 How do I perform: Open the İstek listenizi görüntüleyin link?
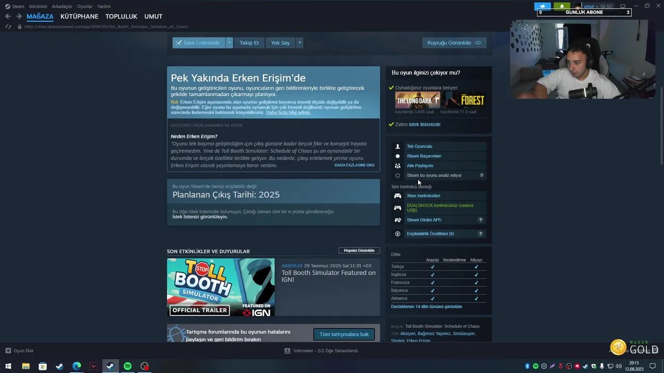coord(200,217)
